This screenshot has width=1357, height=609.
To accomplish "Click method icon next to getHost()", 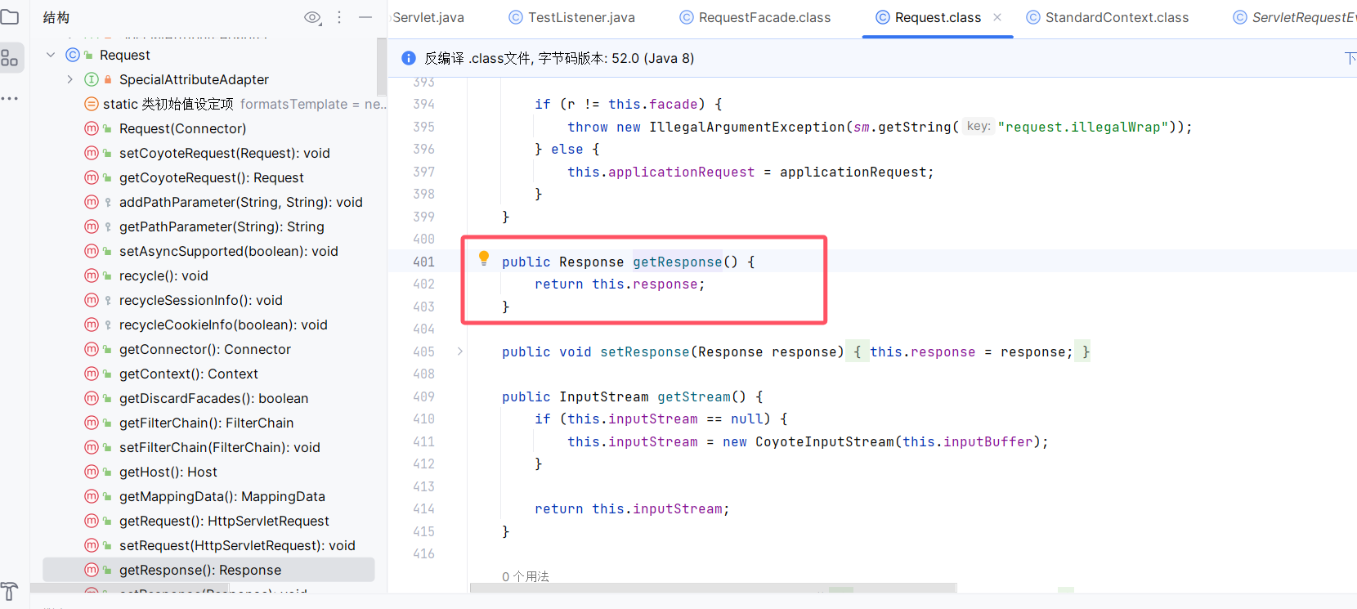I will point(92,472).
